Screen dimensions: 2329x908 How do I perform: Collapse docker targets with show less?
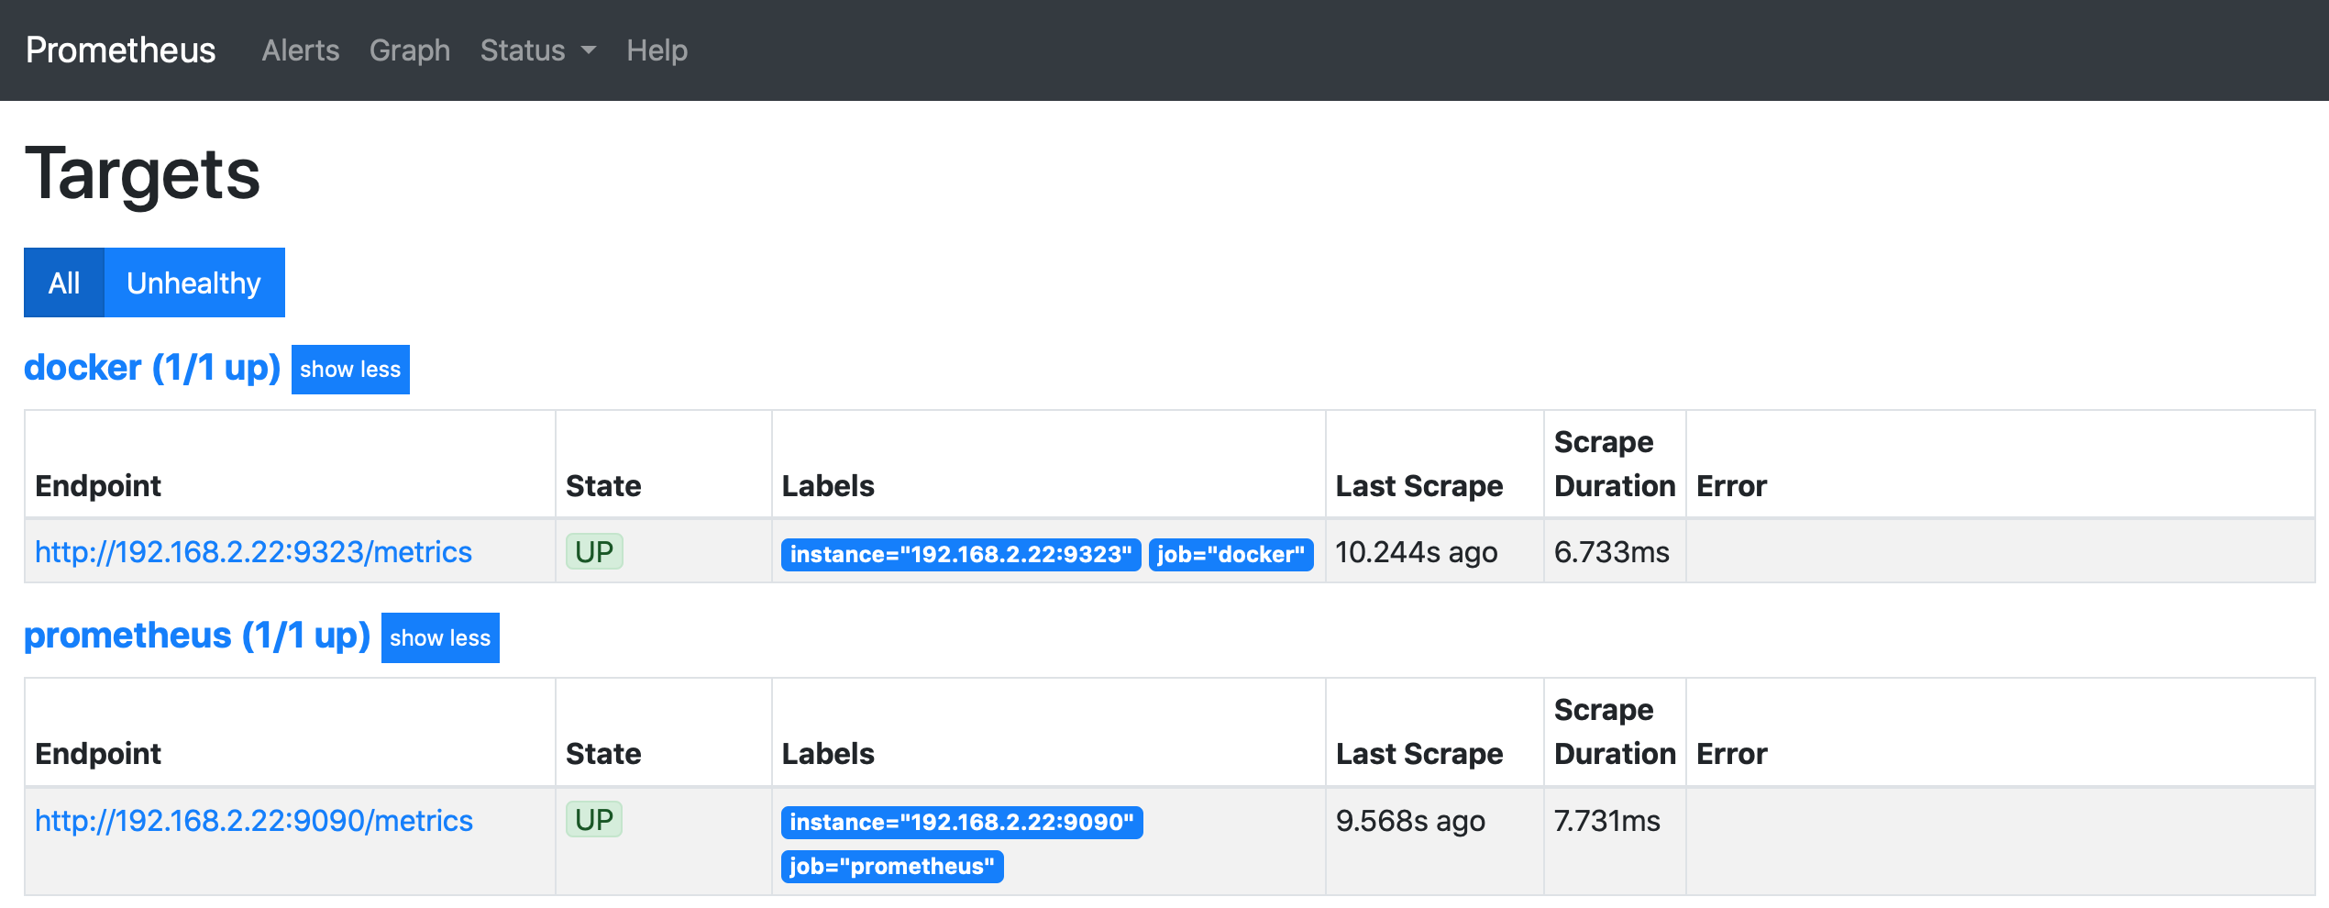(350, 370)
